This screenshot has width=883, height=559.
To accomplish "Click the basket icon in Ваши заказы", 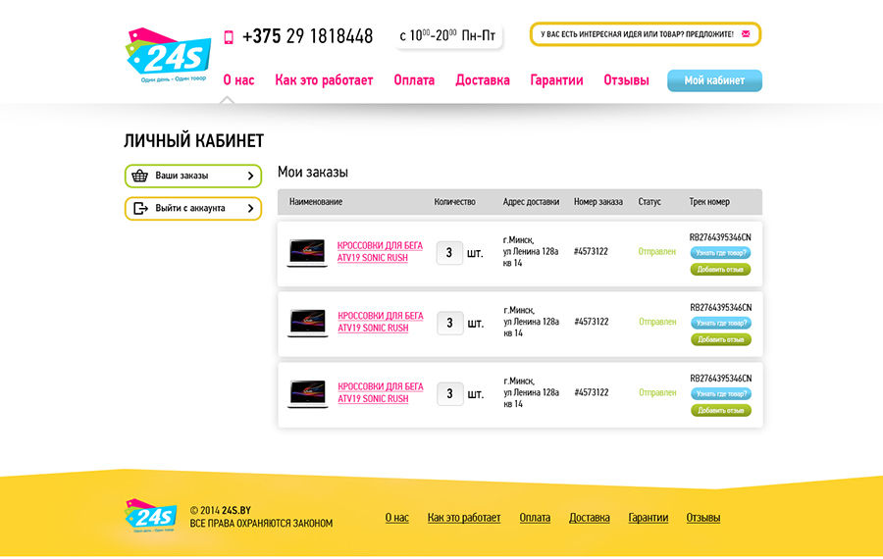I will click(x=139, y=176).
